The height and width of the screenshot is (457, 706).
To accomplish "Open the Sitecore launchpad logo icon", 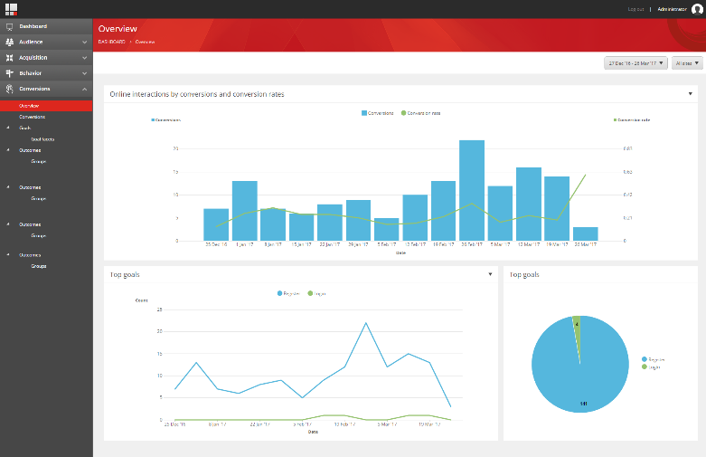I will [11, 9].
